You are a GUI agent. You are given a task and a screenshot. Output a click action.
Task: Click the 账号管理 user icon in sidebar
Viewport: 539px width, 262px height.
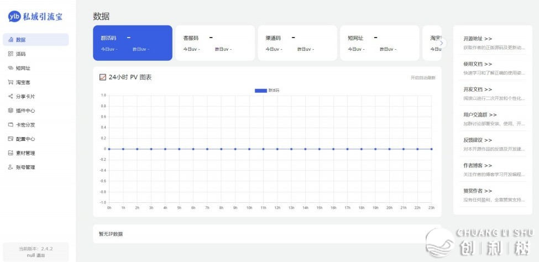(x=11, y=167)
